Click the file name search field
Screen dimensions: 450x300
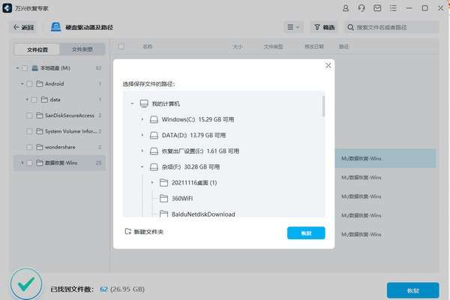click(391, 27)
